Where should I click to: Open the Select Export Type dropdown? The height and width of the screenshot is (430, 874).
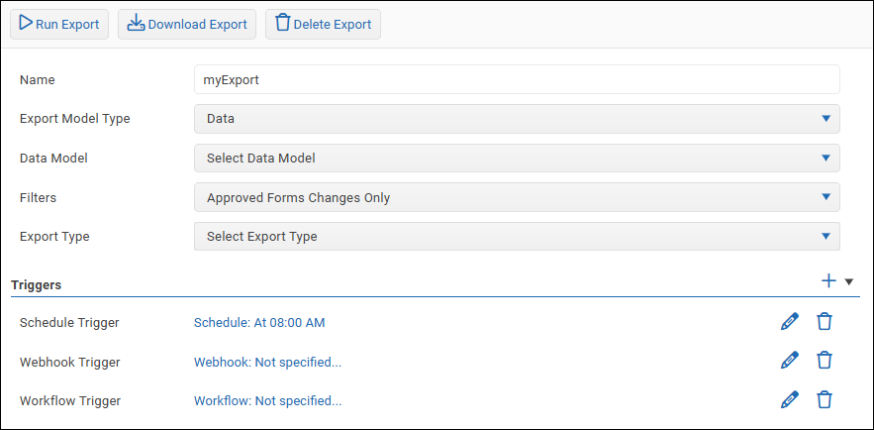pyautogui.click(x=517, y=237)
